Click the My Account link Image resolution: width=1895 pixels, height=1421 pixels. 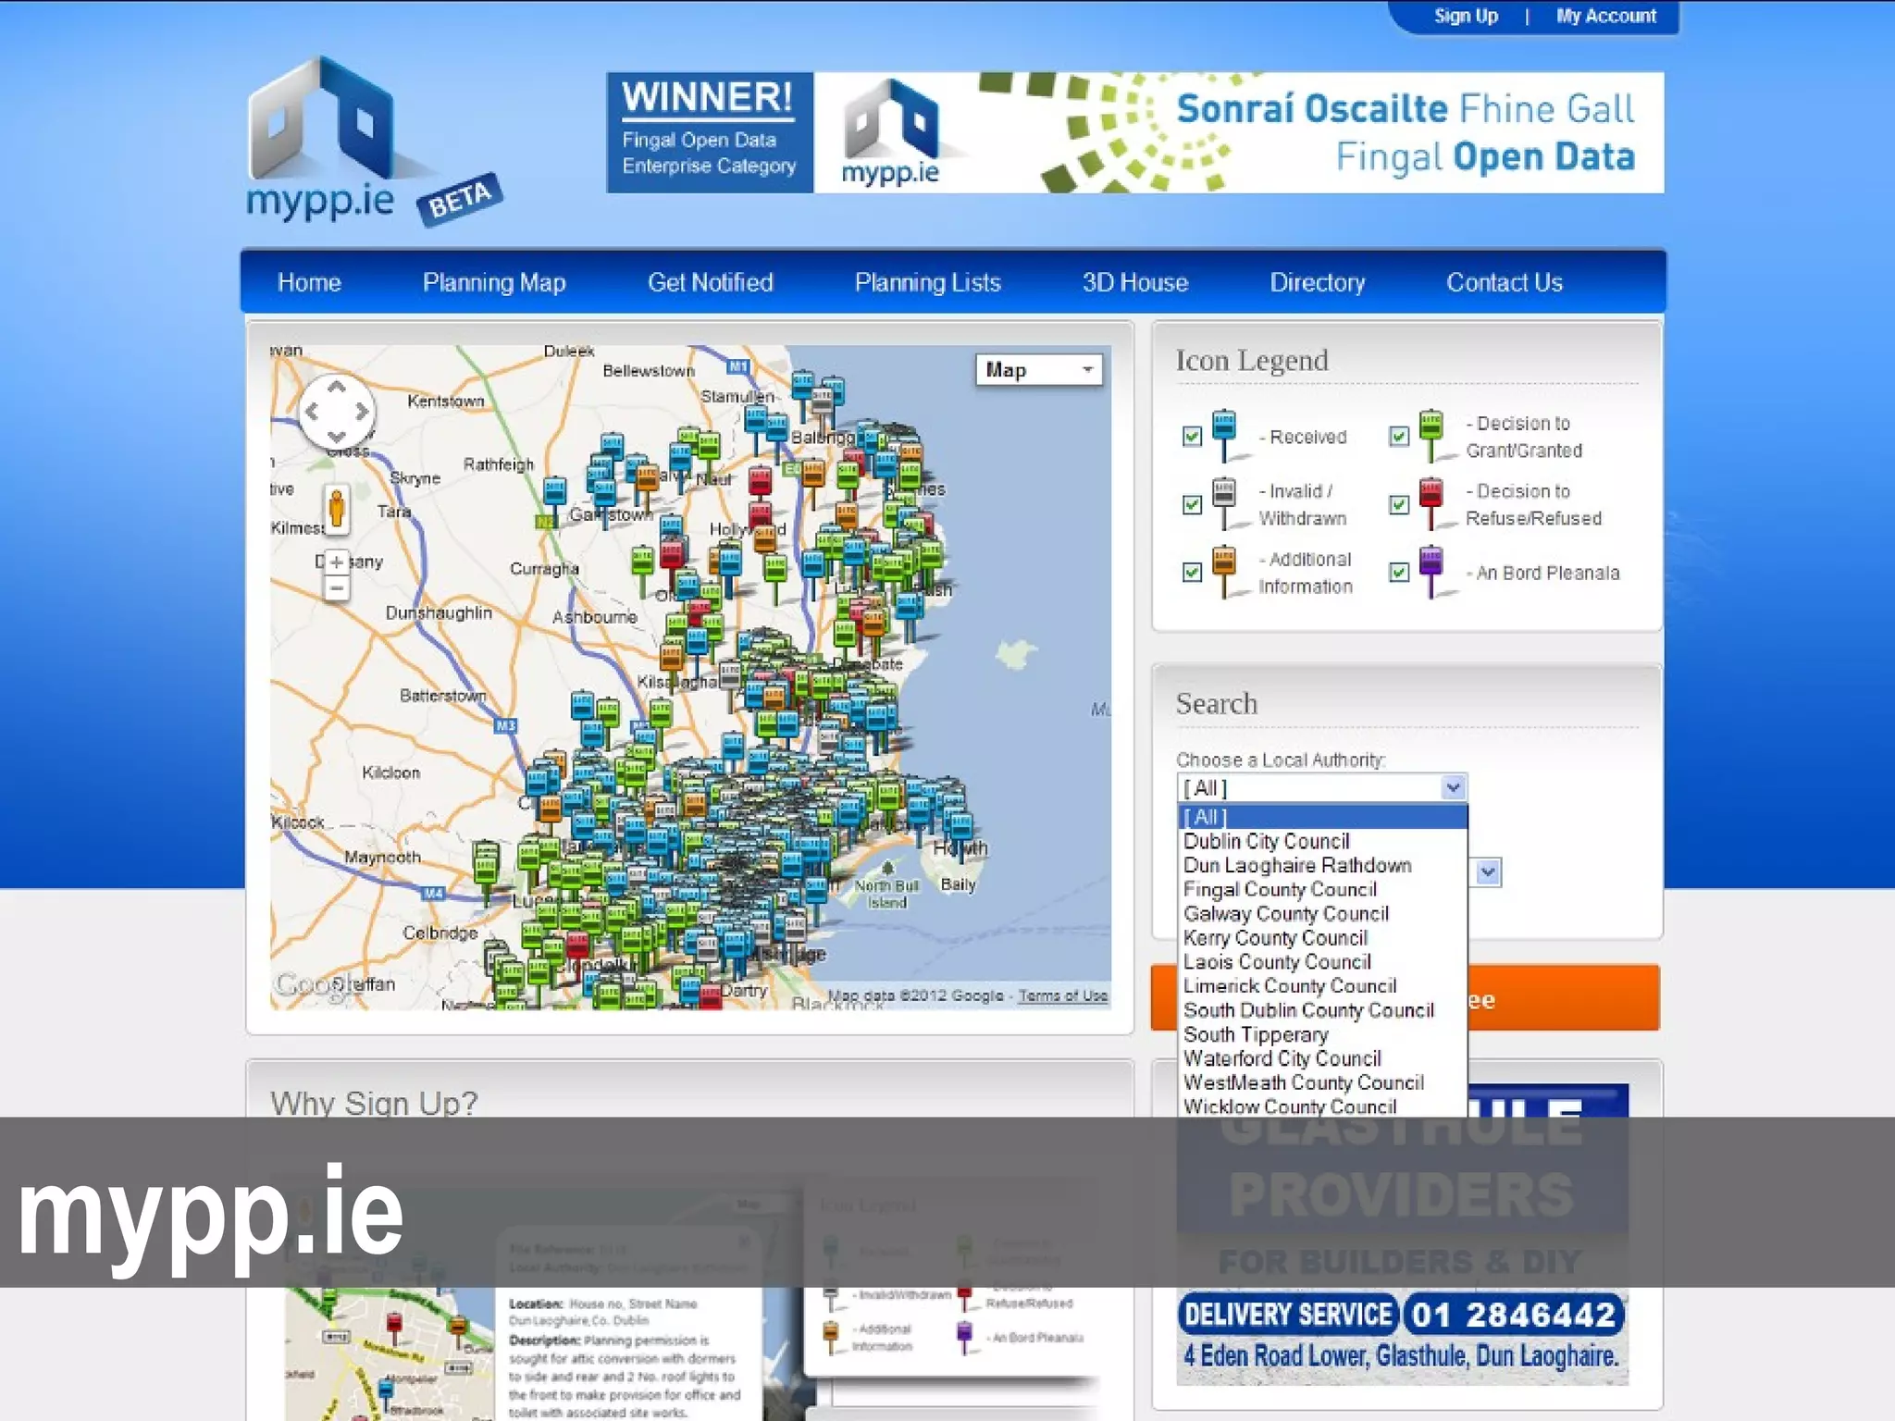point(1605,16)
